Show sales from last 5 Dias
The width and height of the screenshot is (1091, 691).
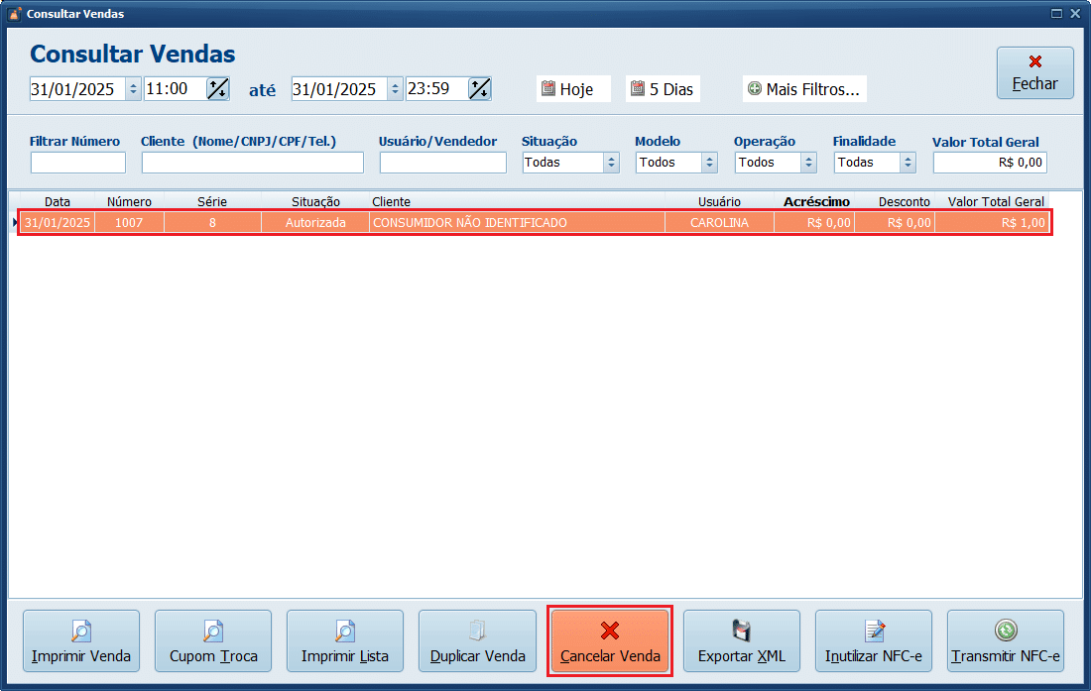(663, 89)
